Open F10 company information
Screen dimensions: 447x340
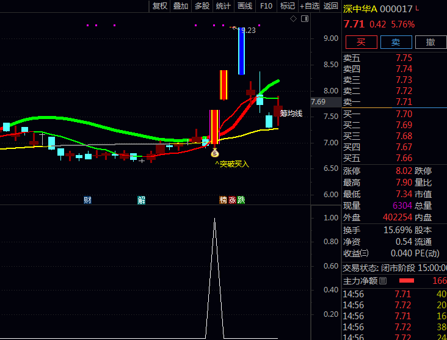click(x=266, y=6)
